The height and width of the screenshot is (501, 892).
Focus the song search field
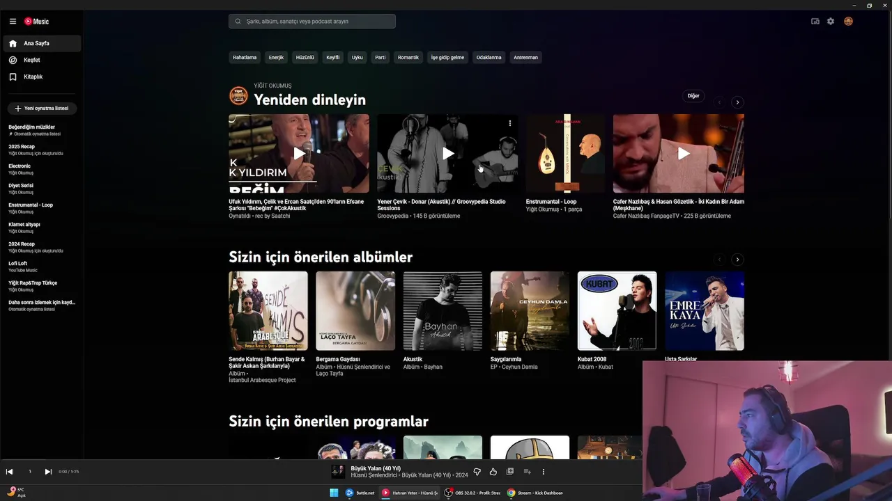click(312, 22)
